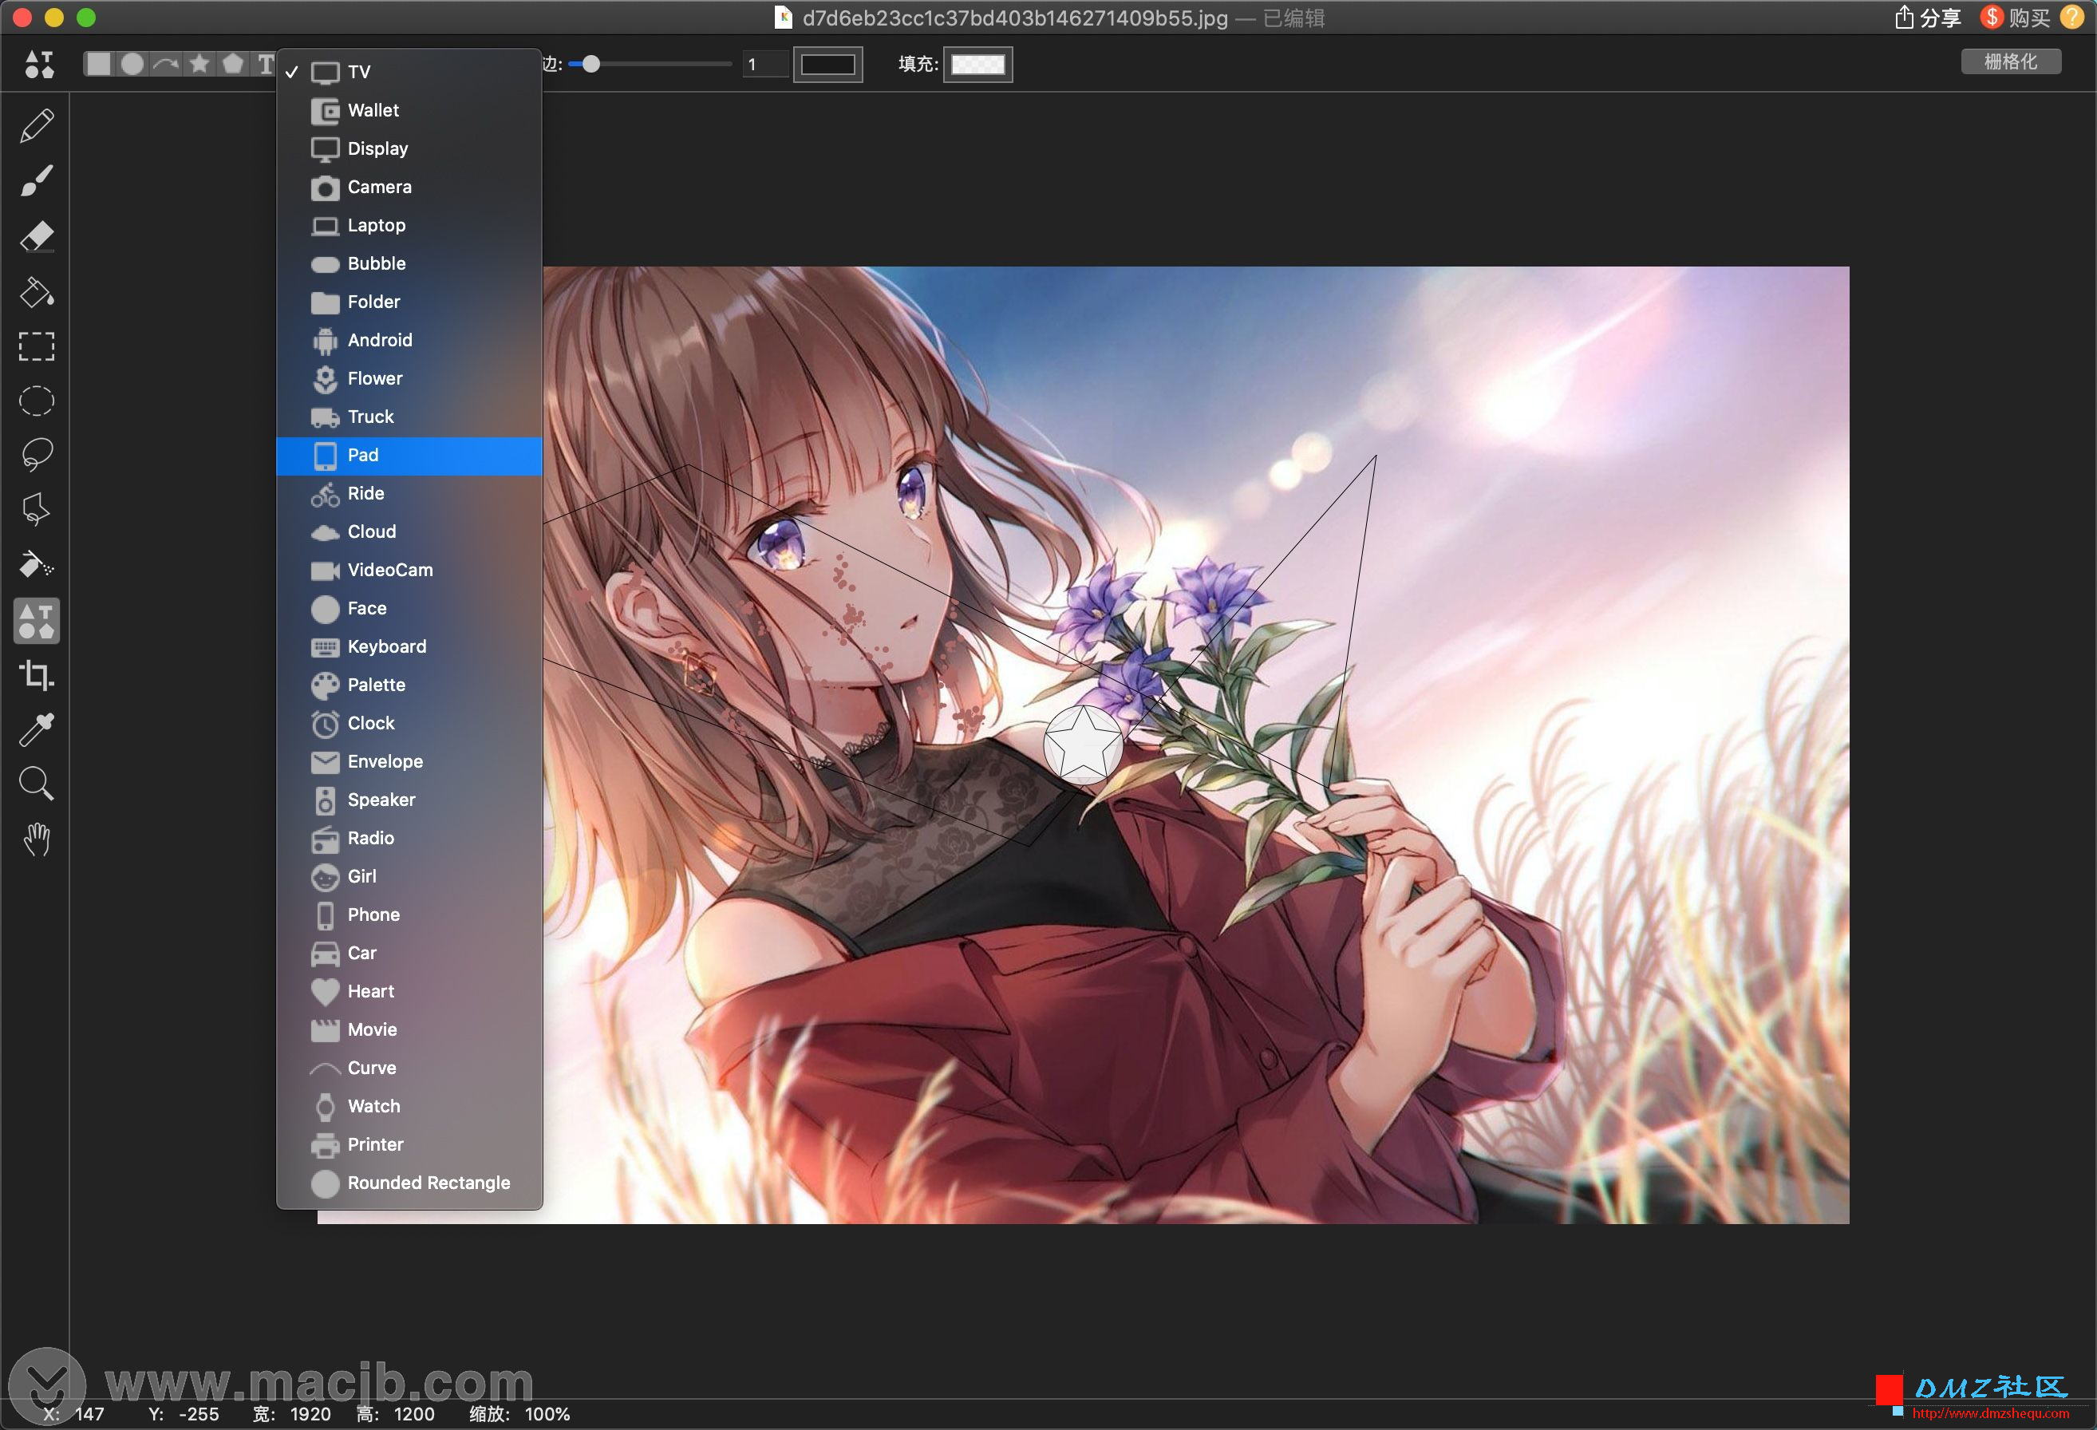Screen dimensions: 2097x1430
Task: Select Folder from the shape list
Action: click(409, 302)
